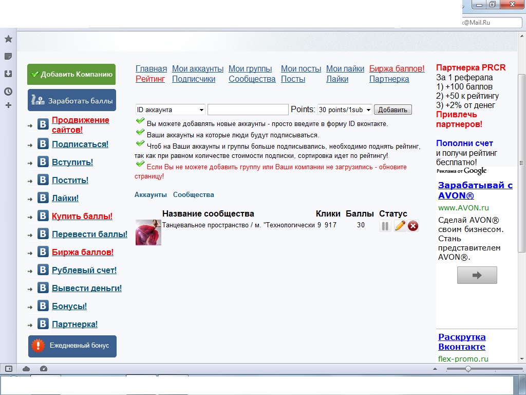Click the Заработать баллы button
This screenshot has width=526, height=395.
[72, 100]
